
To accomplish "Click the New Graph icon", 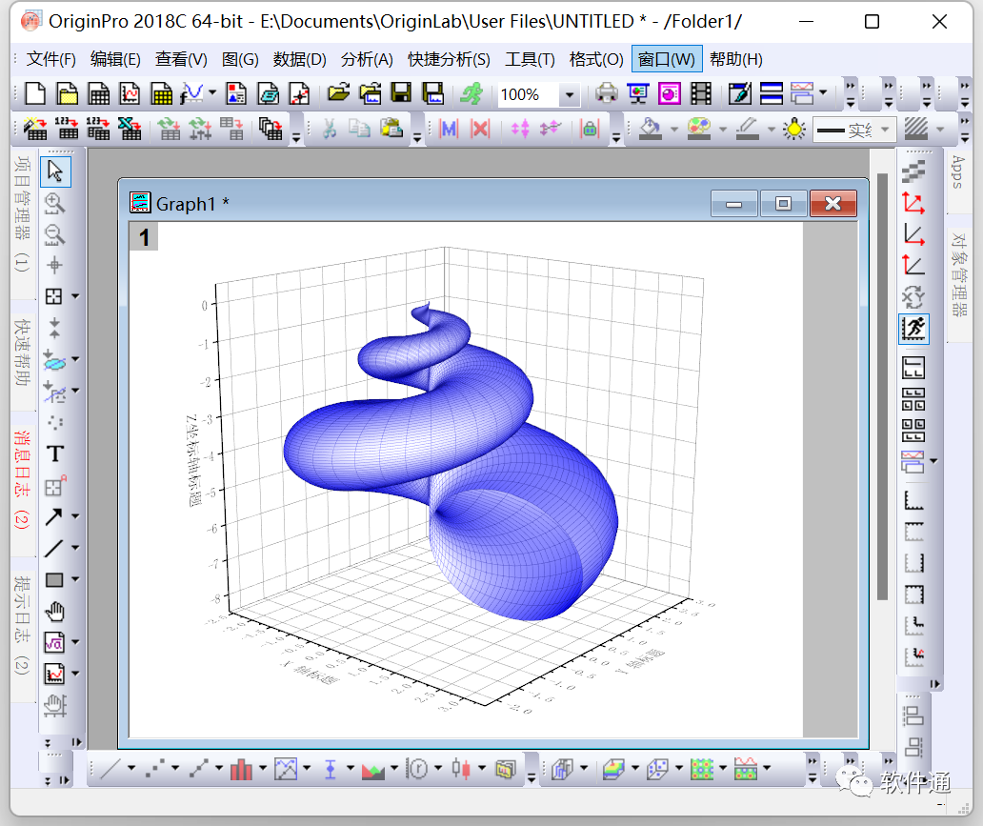I will pyautogui.click(x=130, y=94).
